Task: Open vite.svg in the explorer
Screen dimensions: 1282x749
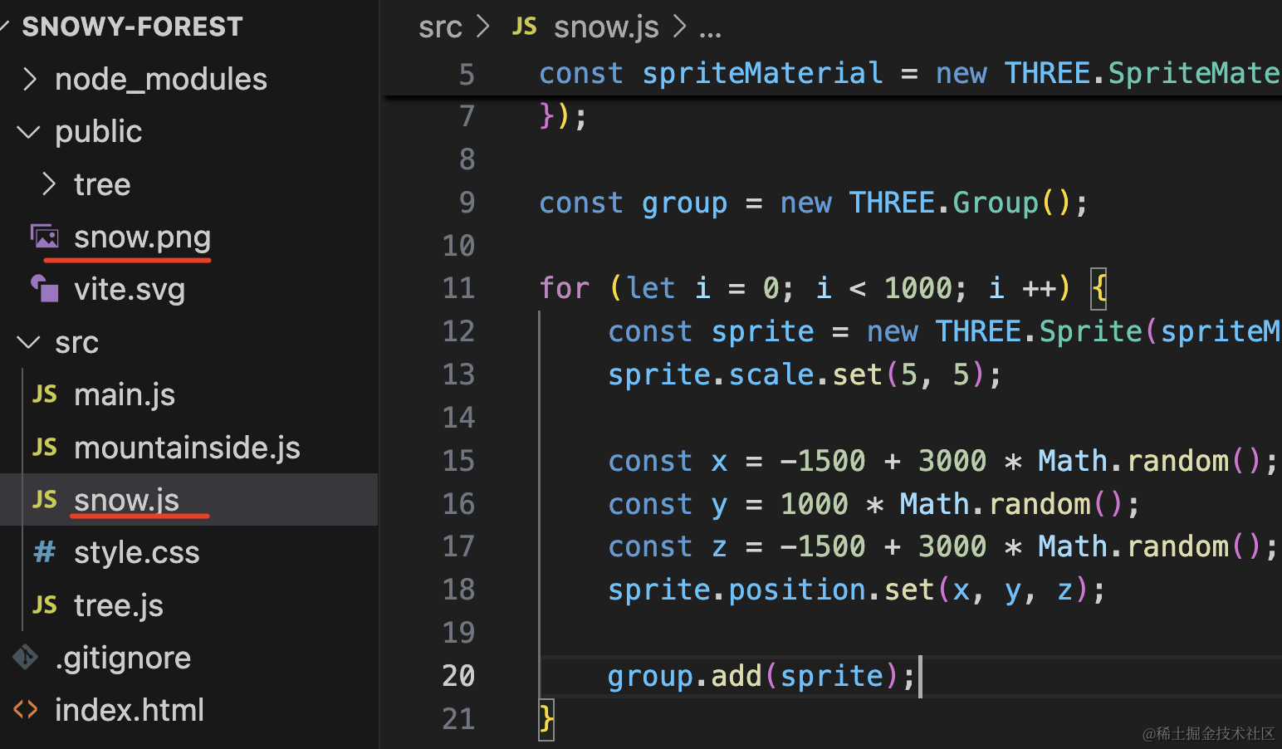Action: point(130,290)
